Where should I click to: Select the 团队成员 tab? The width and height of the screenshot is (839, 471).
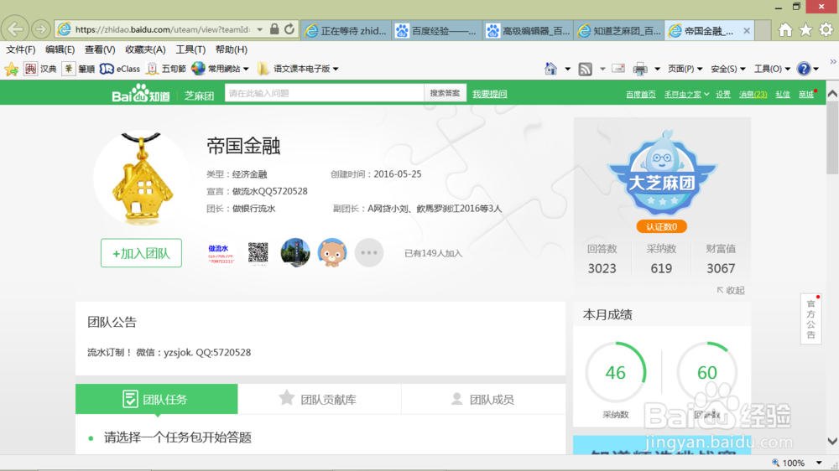[x=483, y=399]
